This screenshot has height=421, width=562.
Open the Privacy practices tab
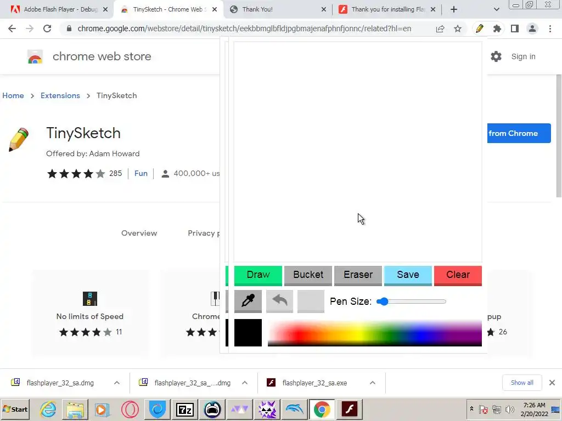tap(204, 233)
